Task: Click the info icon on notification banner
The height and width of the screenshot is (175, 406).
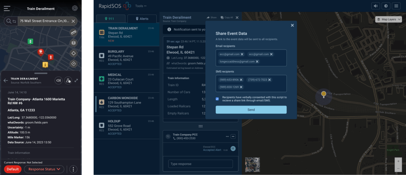Action: click(x=169, y=29)
